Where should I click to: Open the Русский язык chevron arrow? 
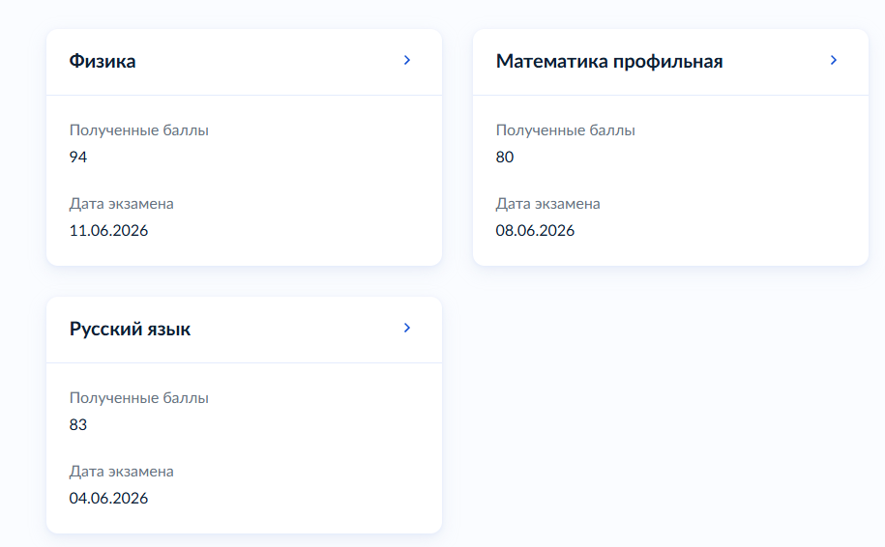coord(407,329)
